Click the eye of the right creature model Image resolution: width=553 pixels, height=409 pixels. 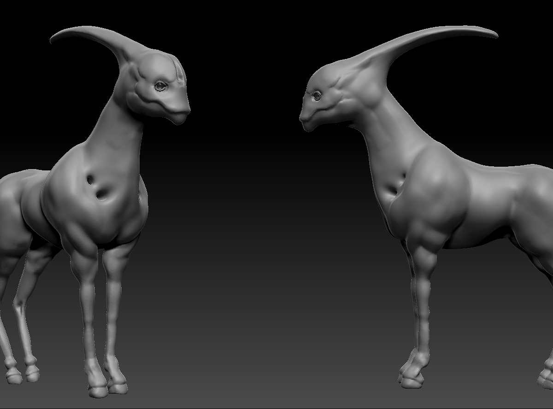(317, 96)
